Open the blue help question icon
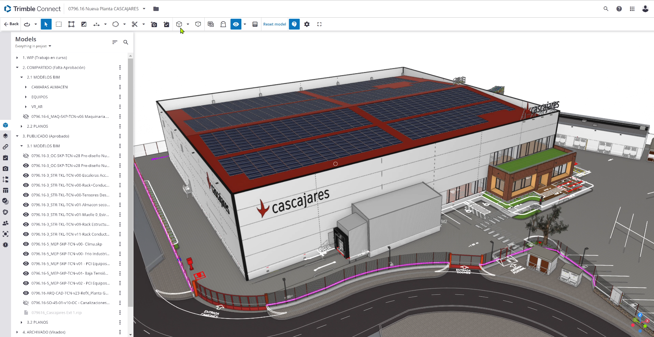Image resolution: width=654 pixels, height=337 pixels. (x=294, y=24)
